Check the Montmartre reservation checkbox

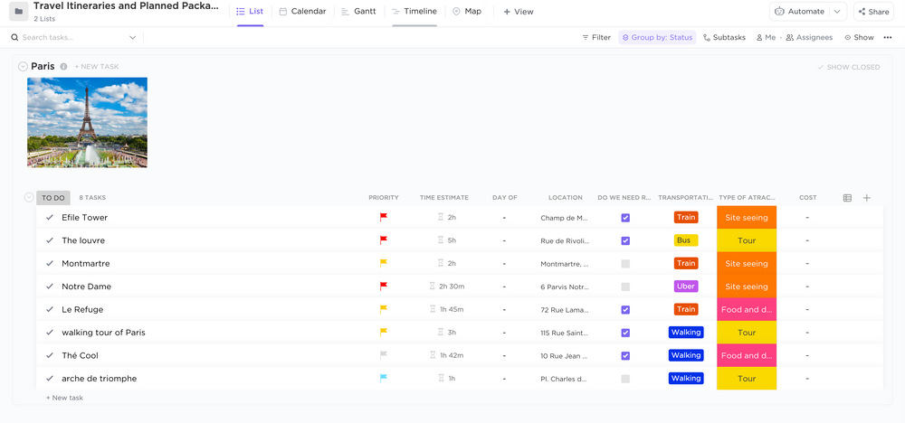tap(625, 264)
